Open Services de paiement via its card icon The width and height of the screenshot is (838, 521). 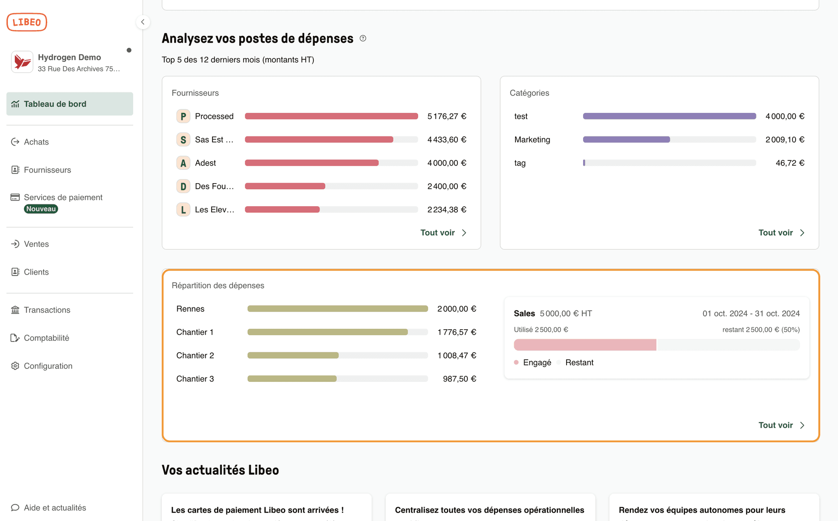pos(15,197)
